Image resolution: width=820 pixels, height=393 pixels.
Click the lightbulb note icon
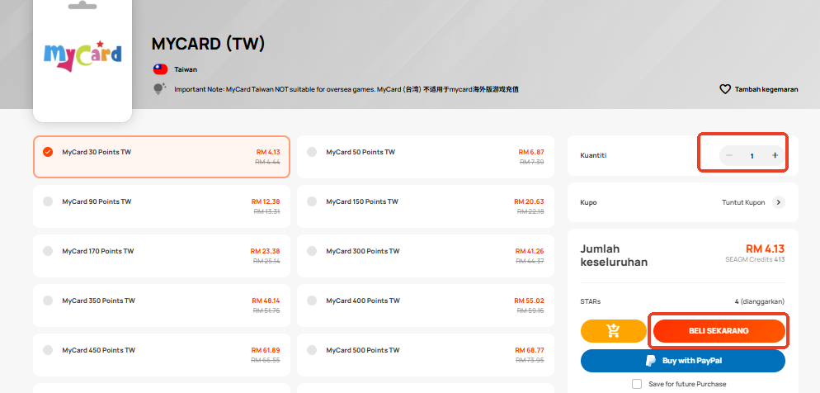(159, 89)
